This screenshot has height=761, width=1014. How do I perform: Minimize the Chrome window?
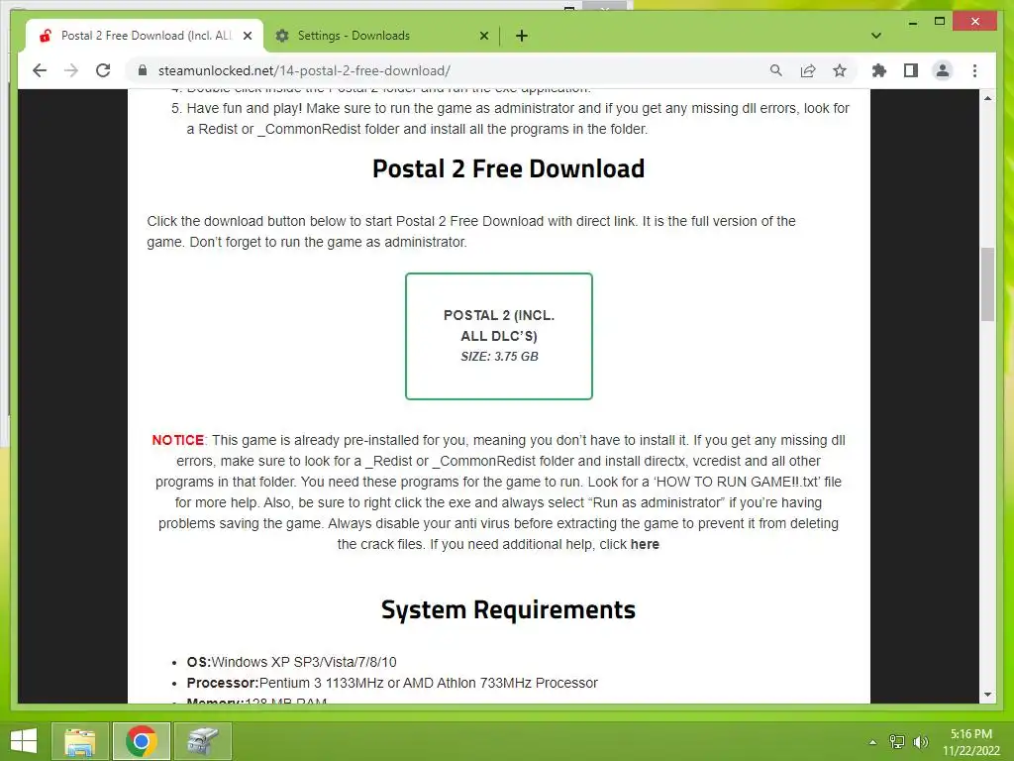pyautogui.click(x=912, y=22)
